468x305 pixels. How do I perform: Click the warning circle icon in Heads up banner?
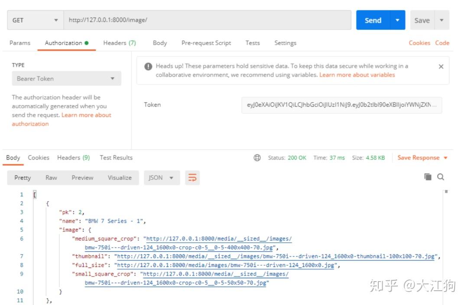point(148,66)
